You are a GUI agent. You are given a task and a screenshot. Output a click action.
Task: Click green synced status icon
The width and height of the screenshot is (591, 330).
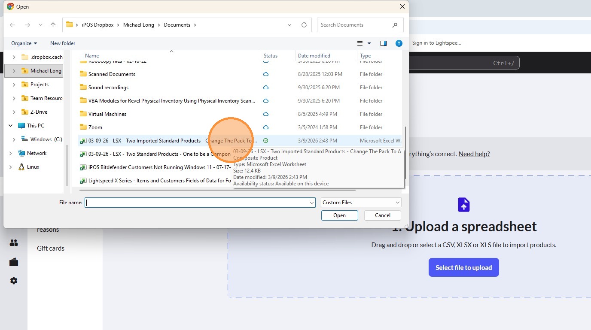[x=266, y=141]
